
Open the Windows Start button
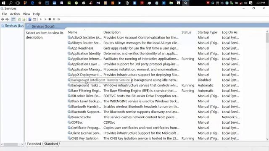(3, 3)
